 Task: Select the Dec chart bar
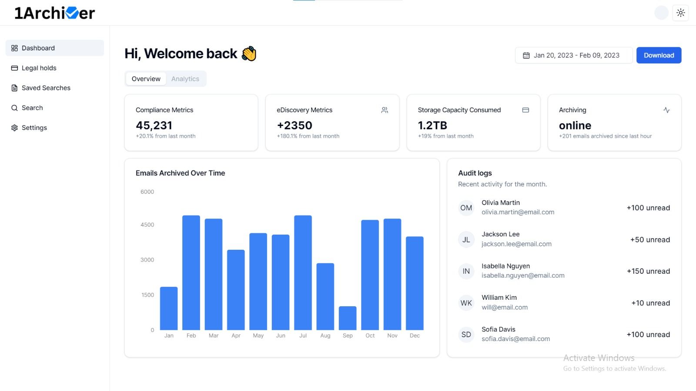tap(415, 283)
